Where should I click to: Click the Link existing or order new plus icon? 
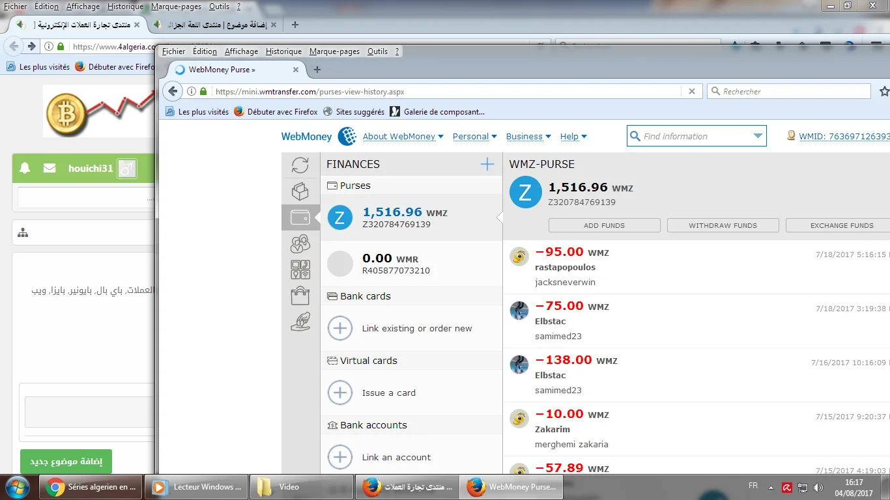coord(340,328)
